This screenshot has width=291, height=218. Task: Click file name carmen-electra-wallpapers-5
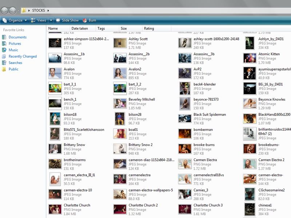[x=151, y=190]
